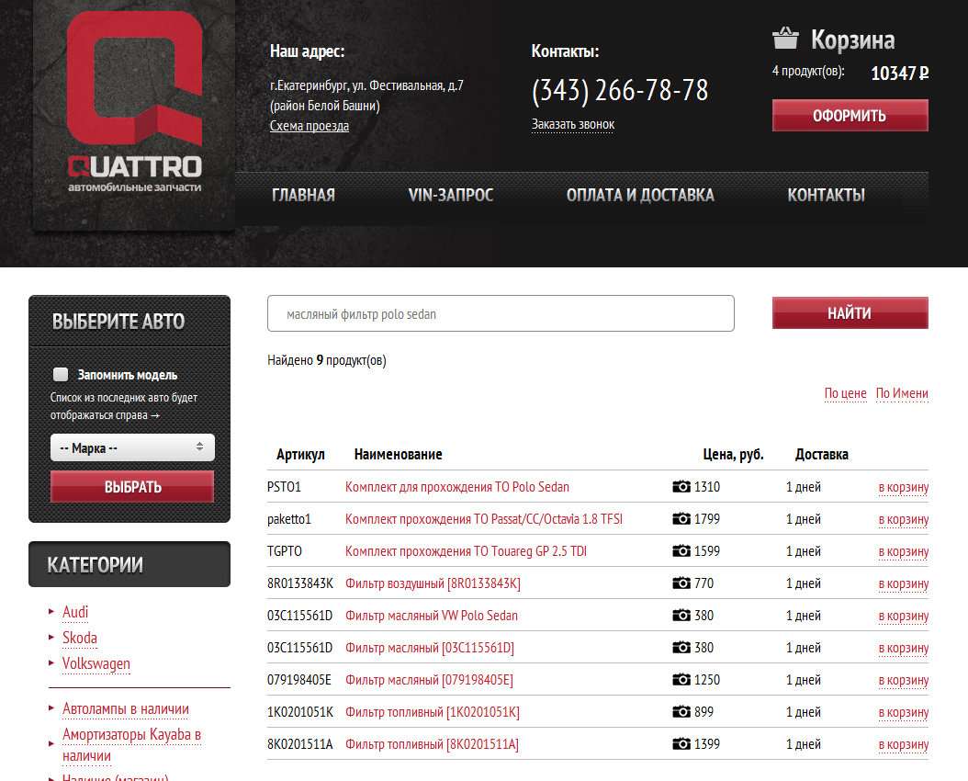This screenshot has height=781, width=968.
Task: Click the product search input field
Action: click(x=501, y=313)
